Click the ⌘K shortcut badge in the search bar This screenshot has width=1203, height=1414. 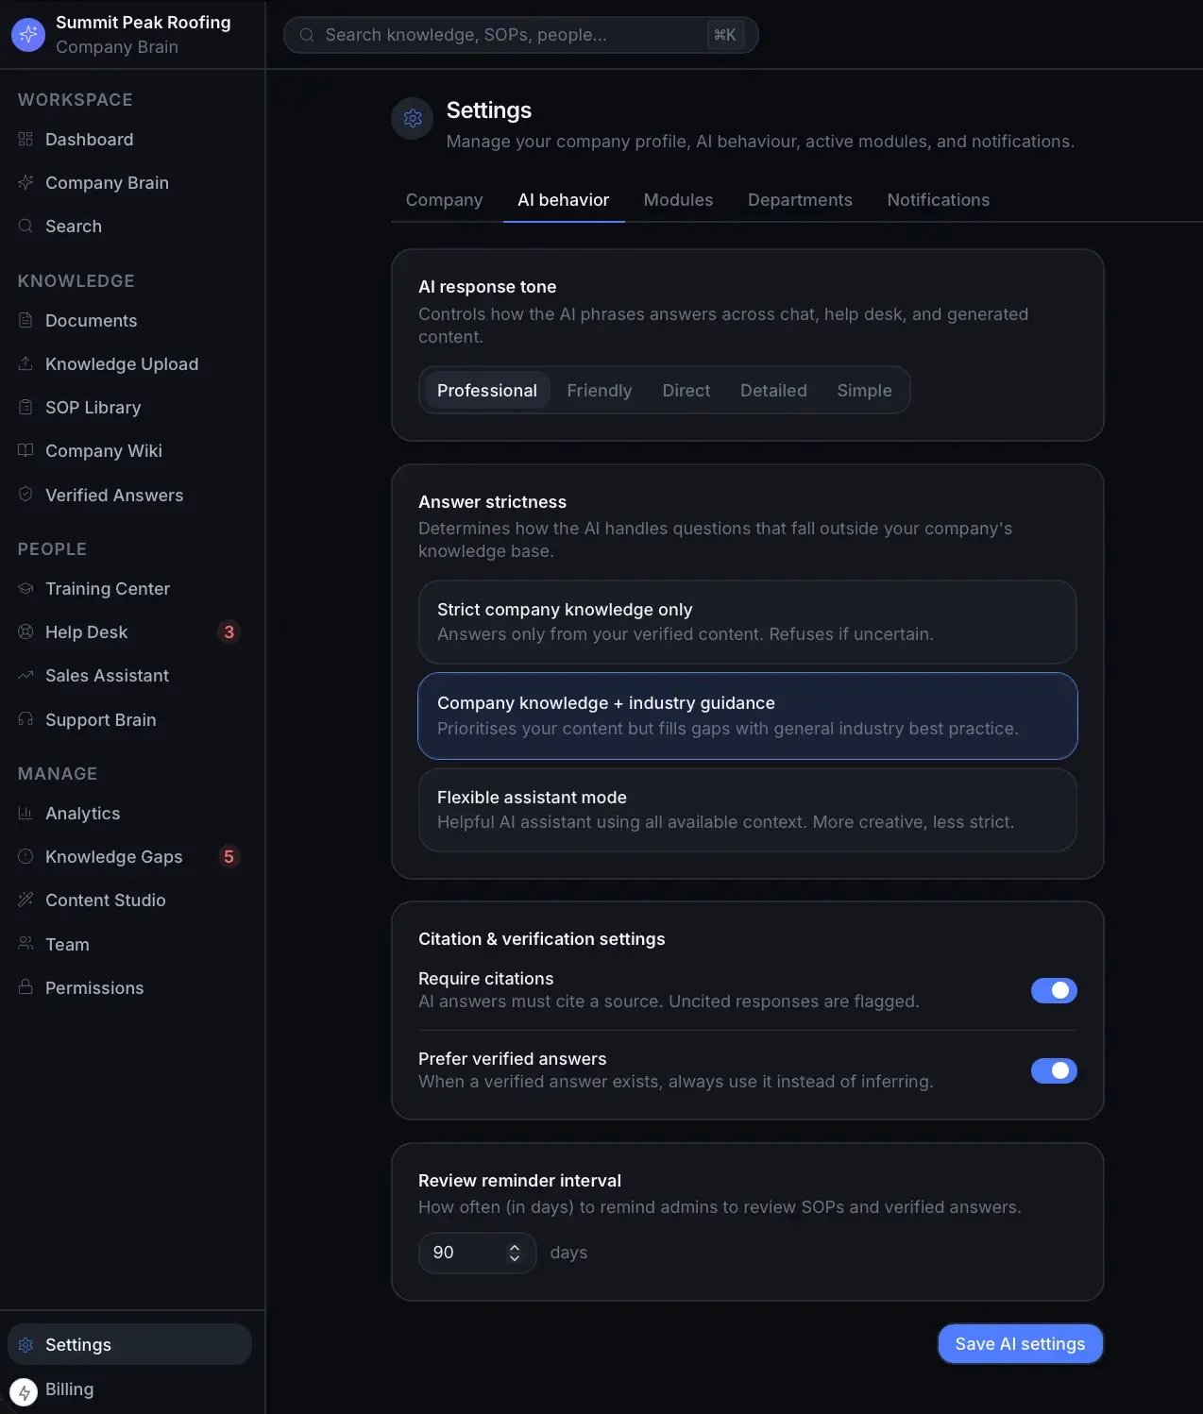725,35
